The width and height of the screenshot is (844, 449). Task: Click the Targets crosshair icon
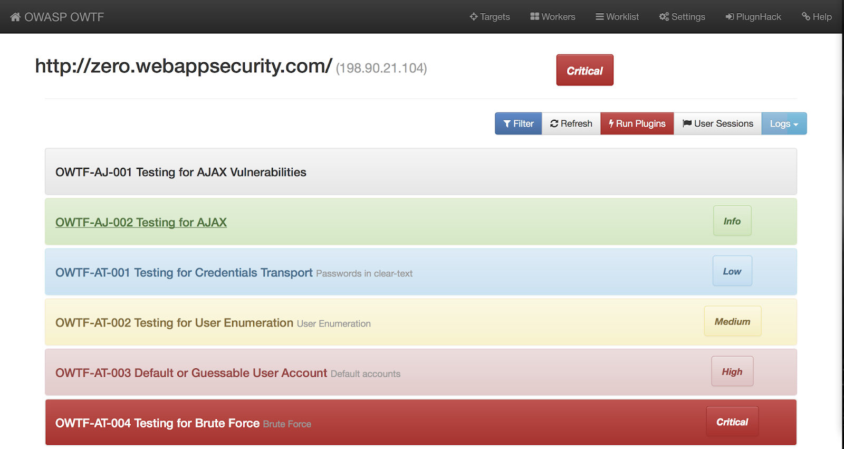tap(474, 17)
